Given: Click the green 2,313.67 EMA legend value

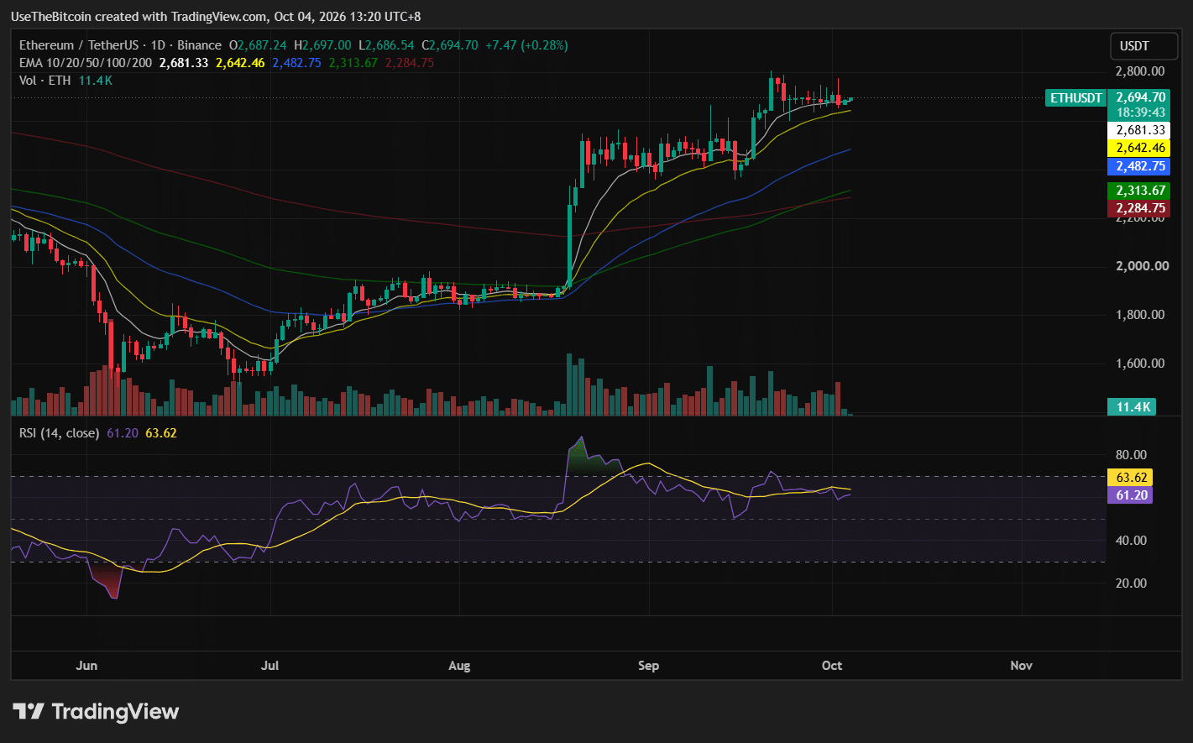Looking at the screenshot, I should pos(353,63).
